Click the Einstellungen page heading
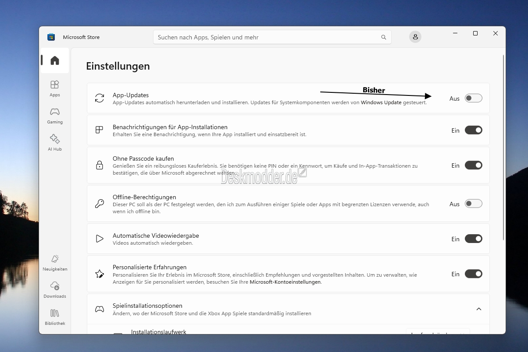Image resolution: width=528 pixels, height=352 pixels. [x=118, y=66]
